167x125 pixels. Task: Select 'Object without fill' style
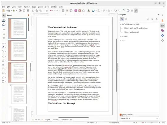[131, 32]
